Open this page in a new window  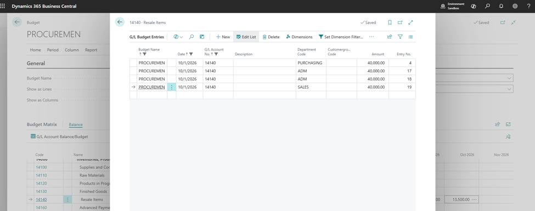point(400,22)
